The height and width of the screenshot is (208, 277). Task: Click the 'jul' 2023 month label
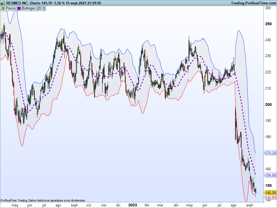tap(219, 205)
